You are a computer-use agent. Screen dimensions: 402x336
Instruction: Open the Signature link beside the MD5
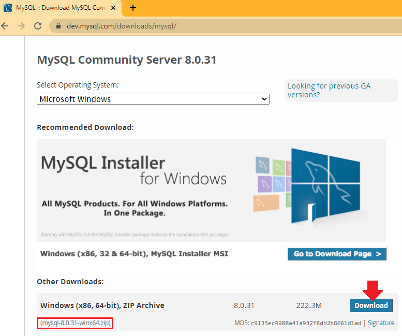tap(381, 323)
